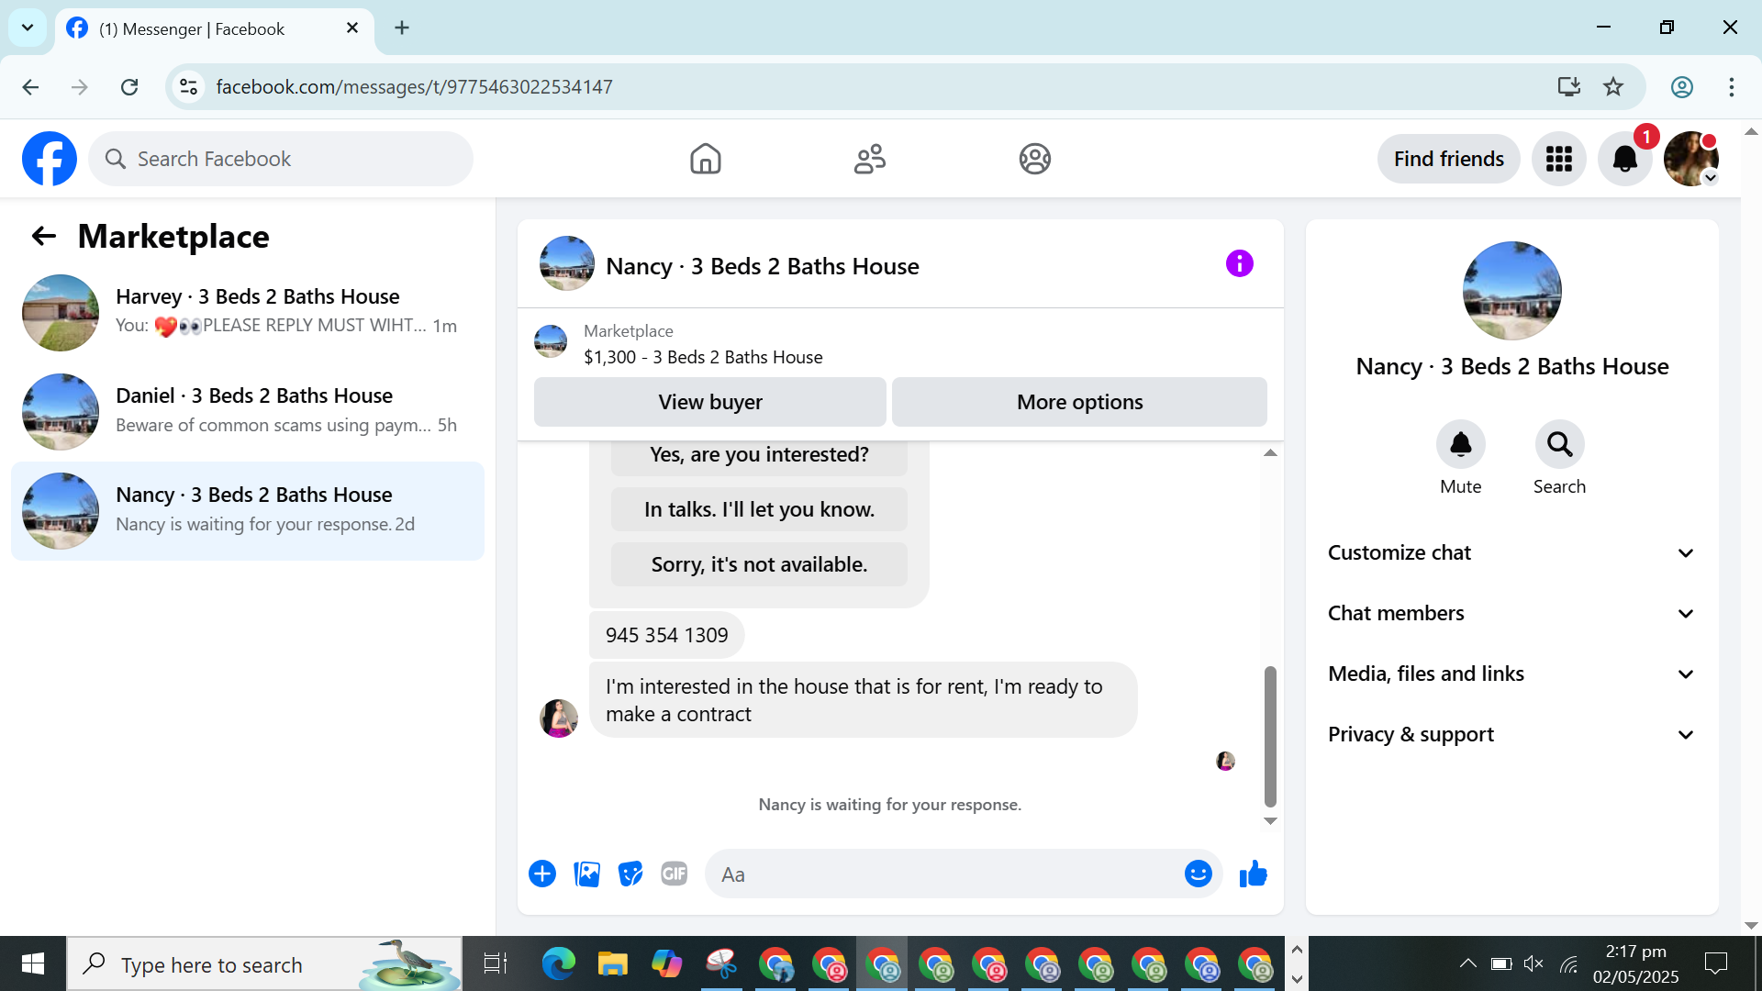Send a thumbs-up like
Screen dimensions: 1762x991
pos(1253,874)
